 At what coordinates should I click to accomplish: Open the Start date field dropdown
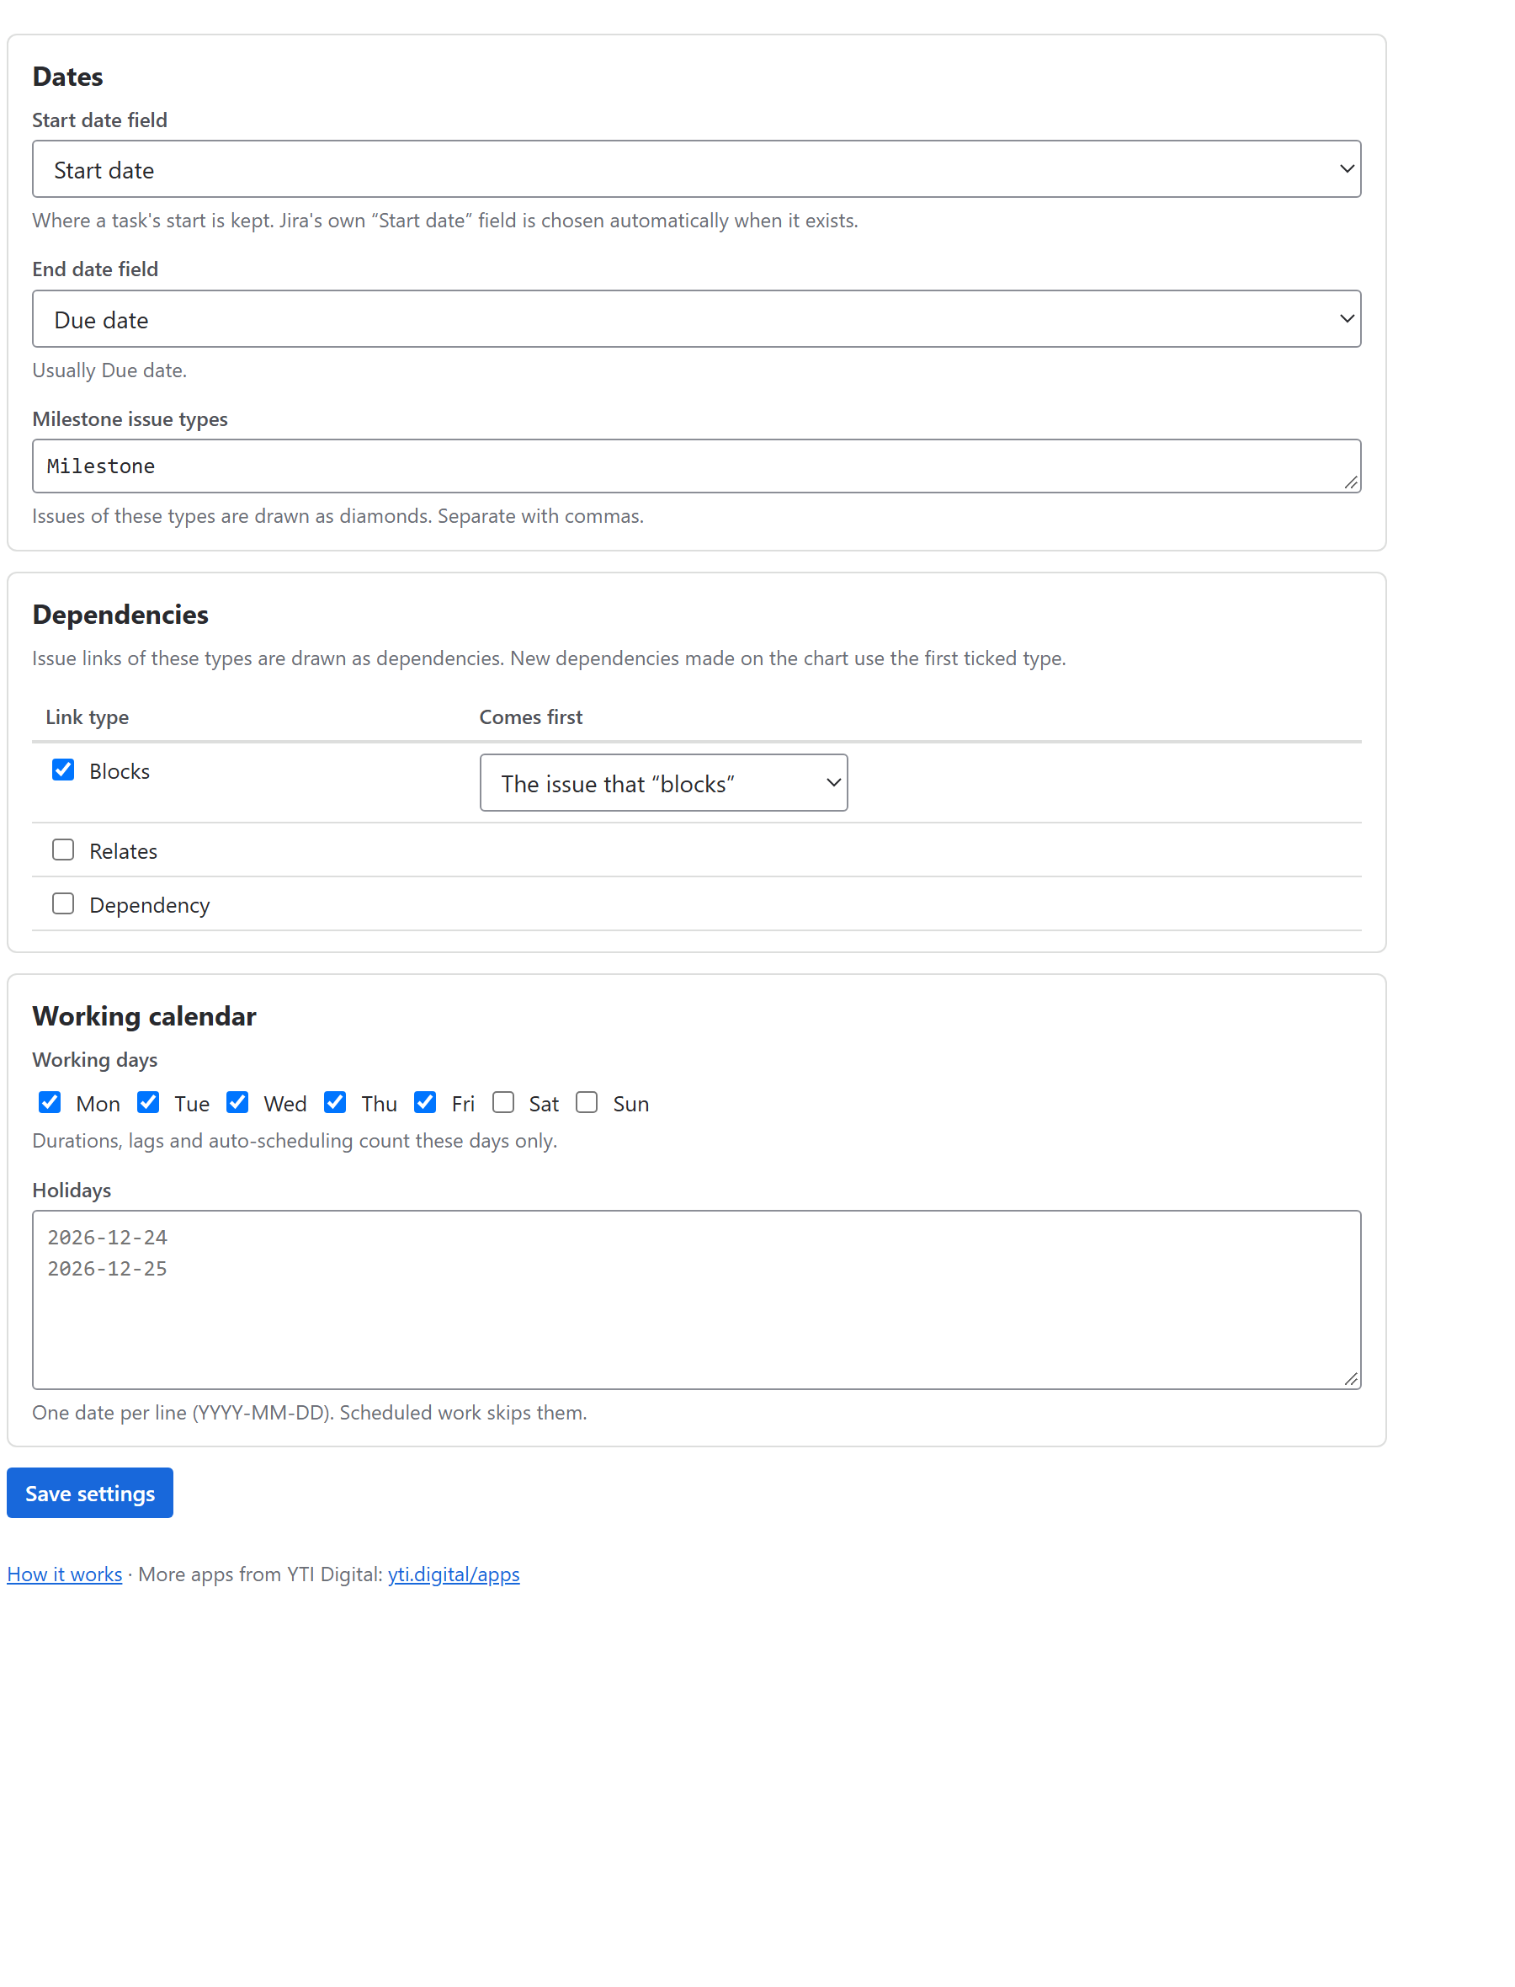[696, 168]
